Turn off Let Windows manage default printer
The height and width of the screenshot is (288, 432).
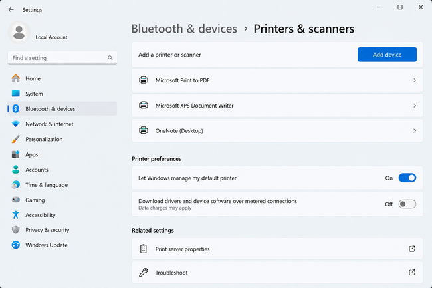407,178
